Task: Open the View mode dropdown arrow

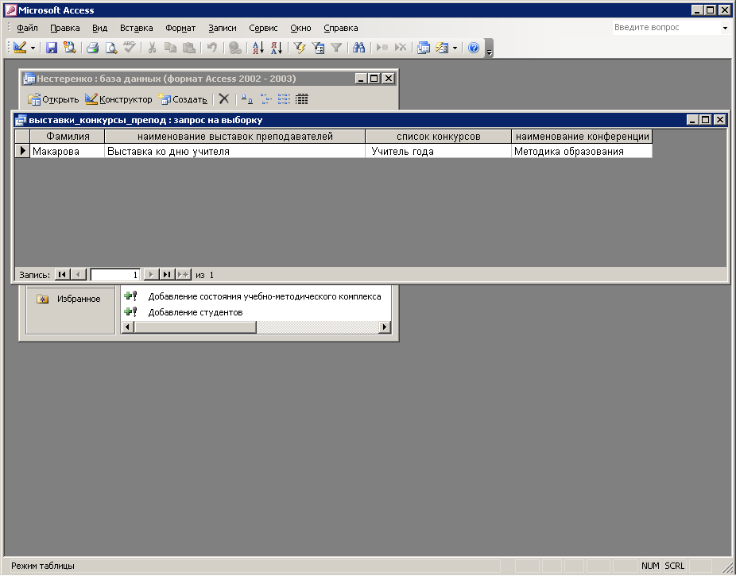Action: pos(33,48)
